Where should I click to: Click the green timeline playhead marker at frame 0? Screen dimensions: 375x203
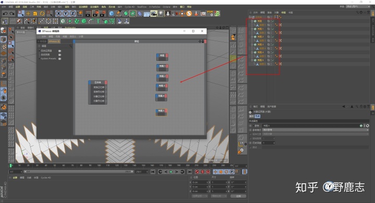tap(10, 166)
